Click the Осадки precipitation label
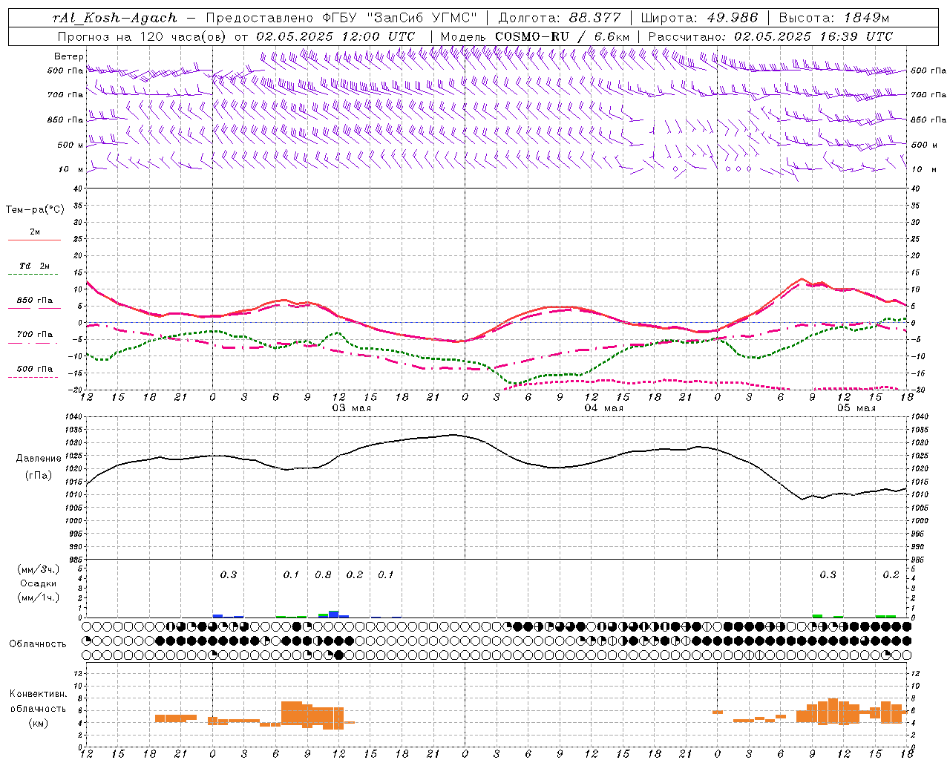The width and height of the screenshot is (950, 760). tap(38, 583)
